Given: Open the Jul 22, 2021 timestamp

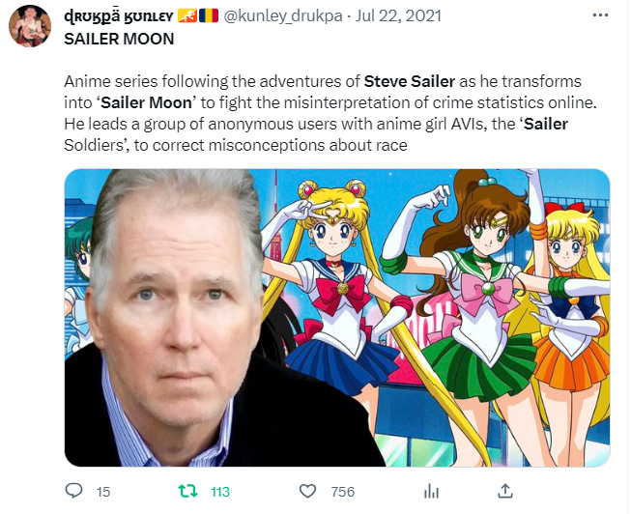Looking at the screenshot, I should point(398,16).
